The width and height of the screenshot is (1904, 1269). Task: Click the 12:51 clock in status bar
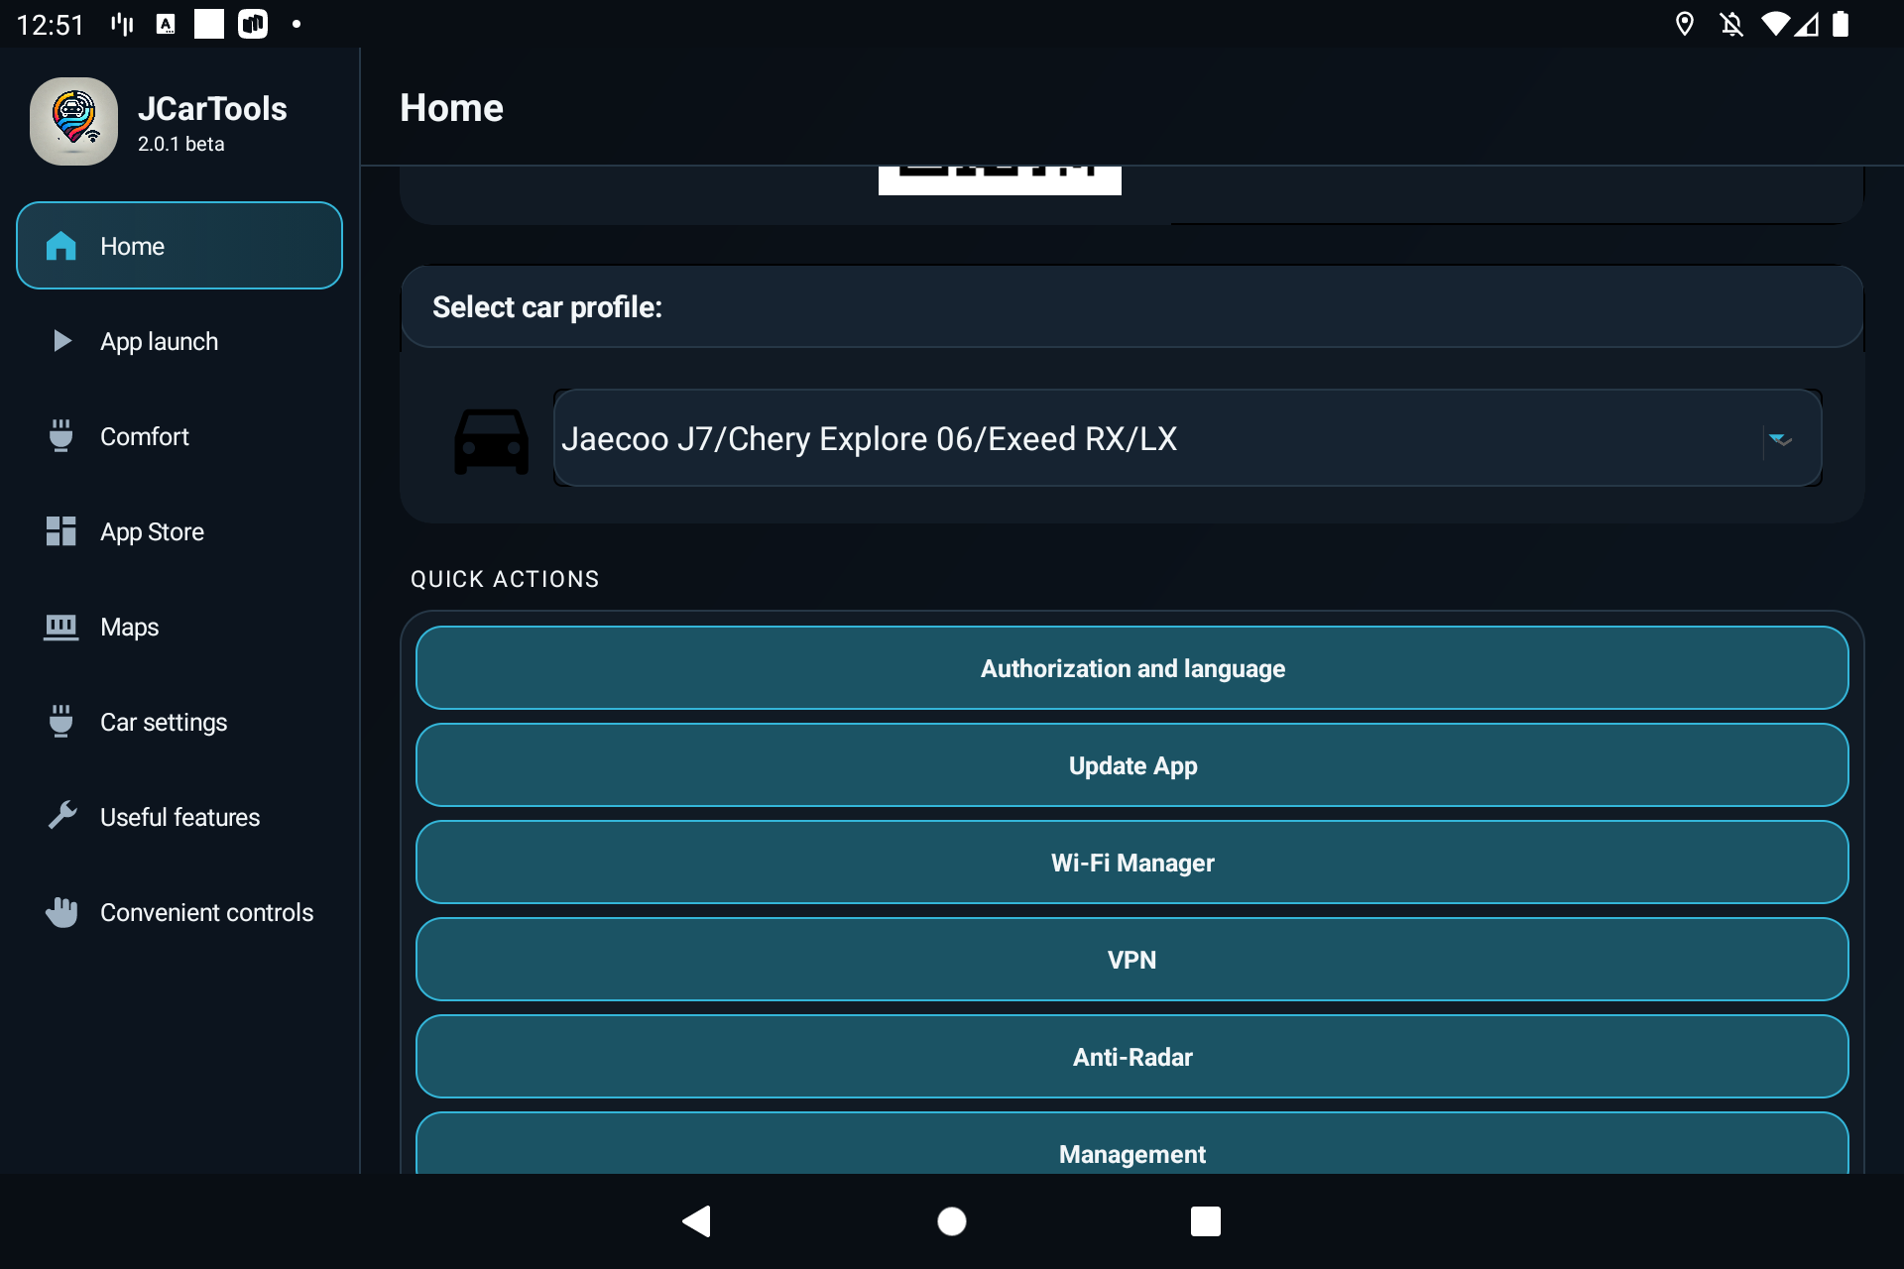point(51,24)
